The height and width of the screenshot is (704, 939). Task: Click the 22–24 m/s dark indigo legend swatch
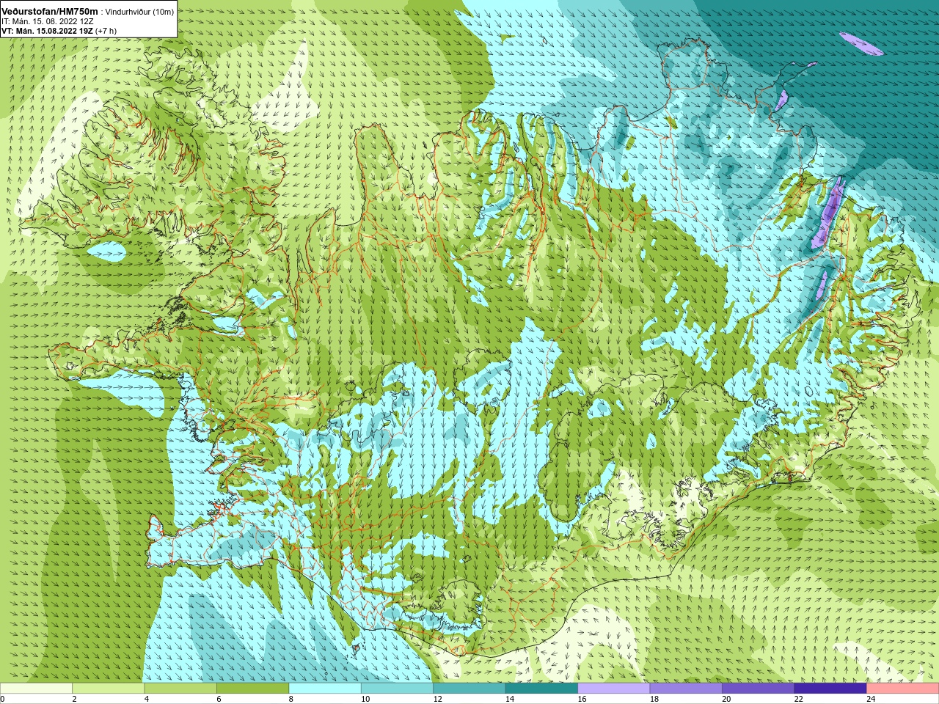click(830, 689)
